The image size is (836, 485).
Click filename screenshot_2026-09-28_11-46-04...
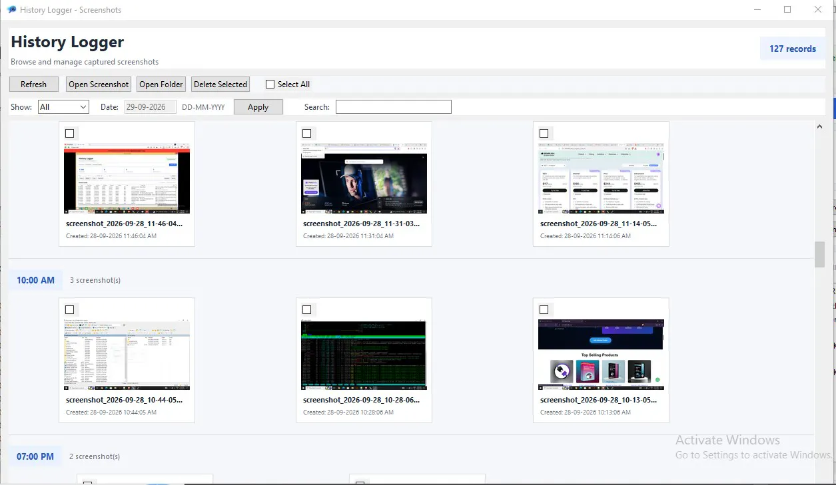pyautogui.click(x=125, y=224)
